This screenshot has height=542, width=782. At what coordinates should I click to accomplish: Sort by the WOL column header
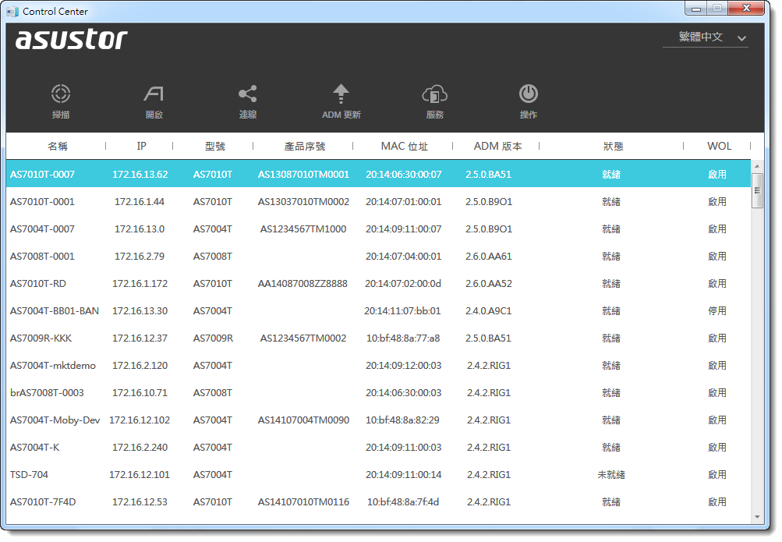[x=719, y=146]
